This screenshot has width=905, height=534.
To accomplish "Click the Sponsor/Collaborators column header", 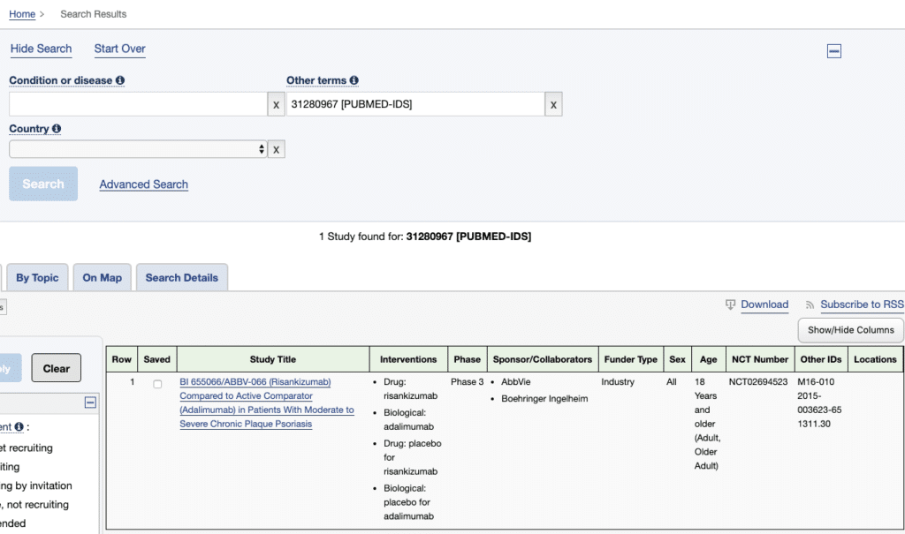I will [543, 359].
